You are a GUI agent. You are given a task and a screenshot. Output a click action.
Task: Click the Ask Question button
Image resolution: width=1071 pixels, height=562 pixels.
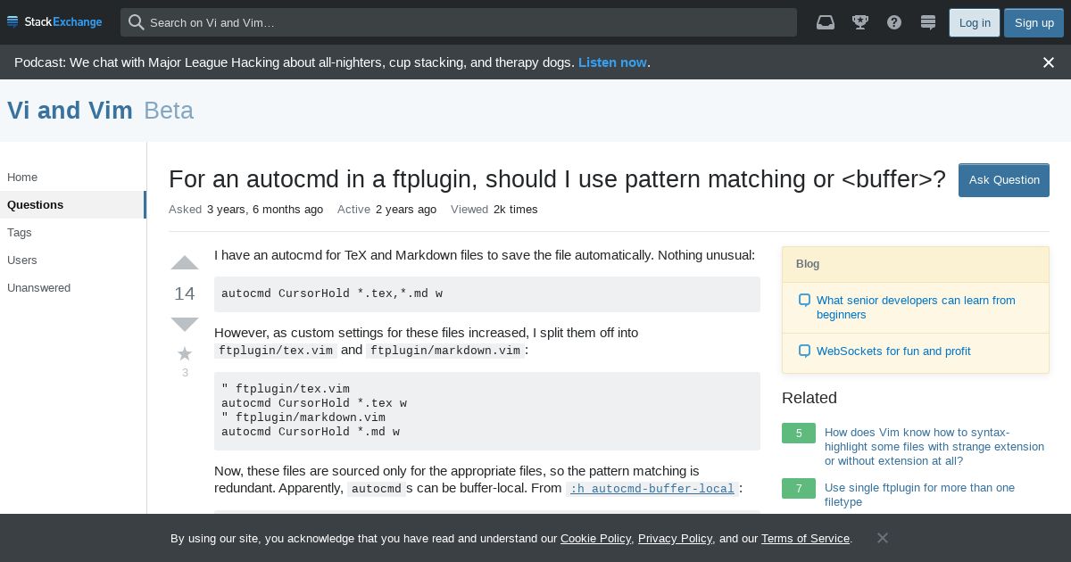(x=1004, y=180)
